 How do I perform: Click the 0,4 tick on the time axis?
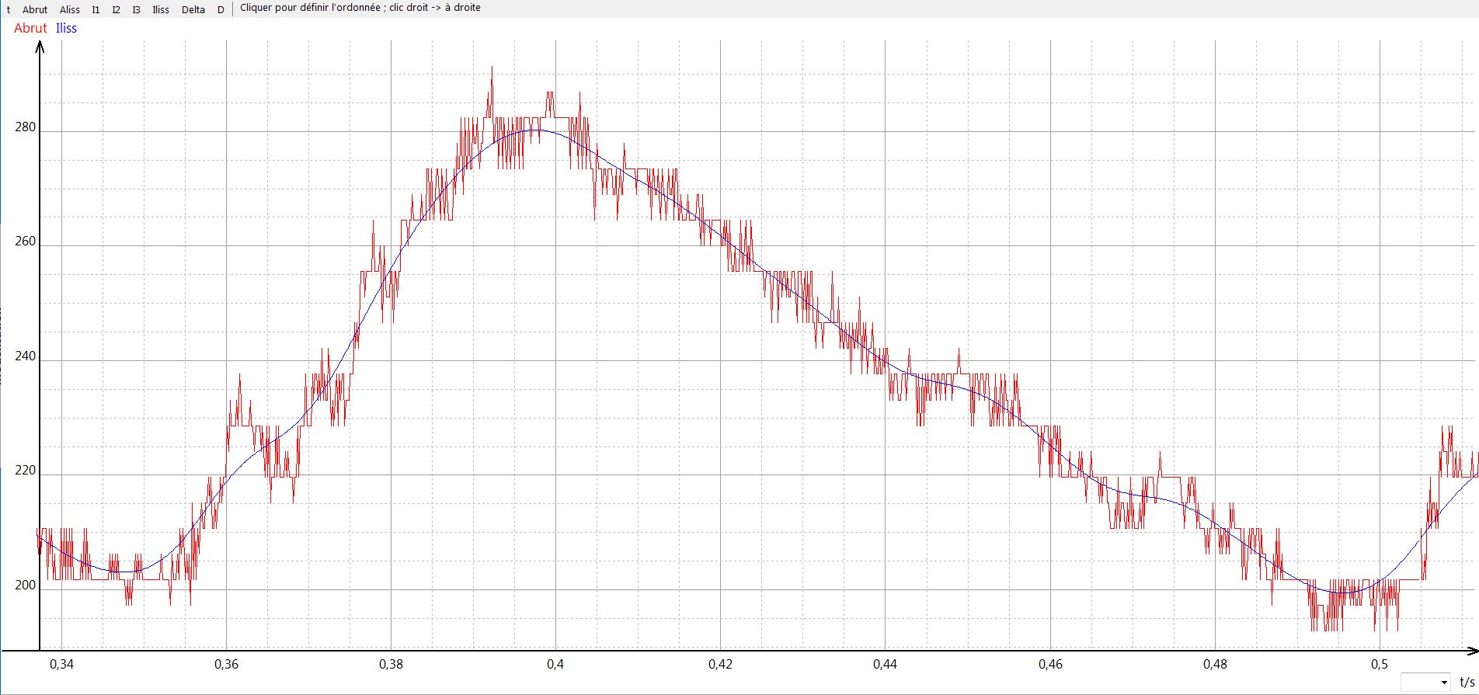(555, 664)
